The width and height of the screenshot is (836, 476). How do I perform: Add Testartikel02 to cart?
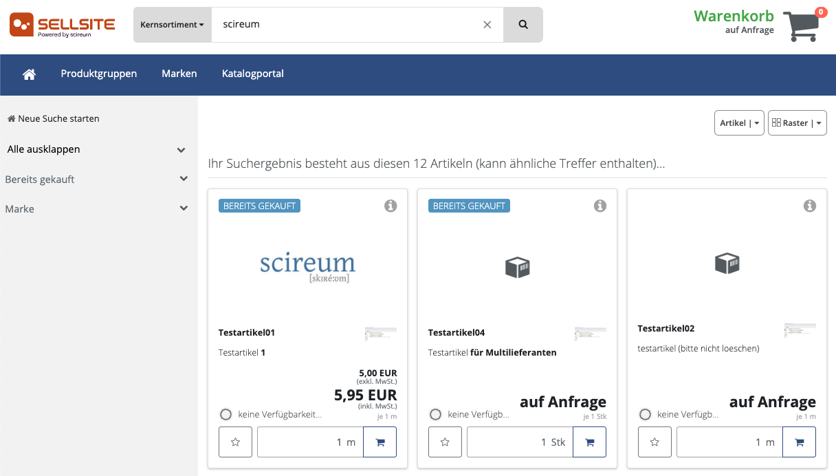pyautogui.click(x=799, y=442)
